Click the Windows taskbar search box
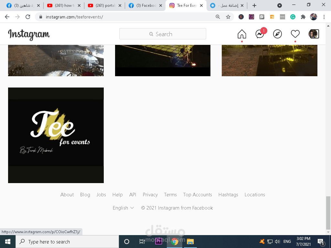This screenshot has width=331, height=248. (x=67, y=242)
